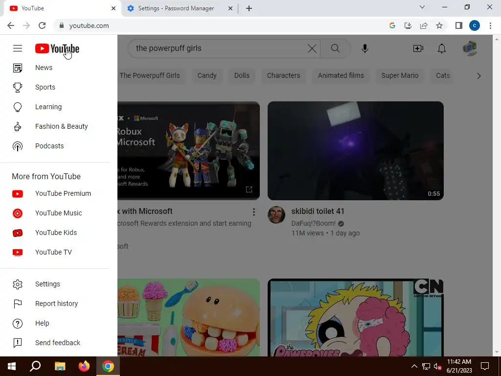This screenshot has width=501, height=376.
Task: Open the DaFuq!?Boom! channel name
Action: 314,223
